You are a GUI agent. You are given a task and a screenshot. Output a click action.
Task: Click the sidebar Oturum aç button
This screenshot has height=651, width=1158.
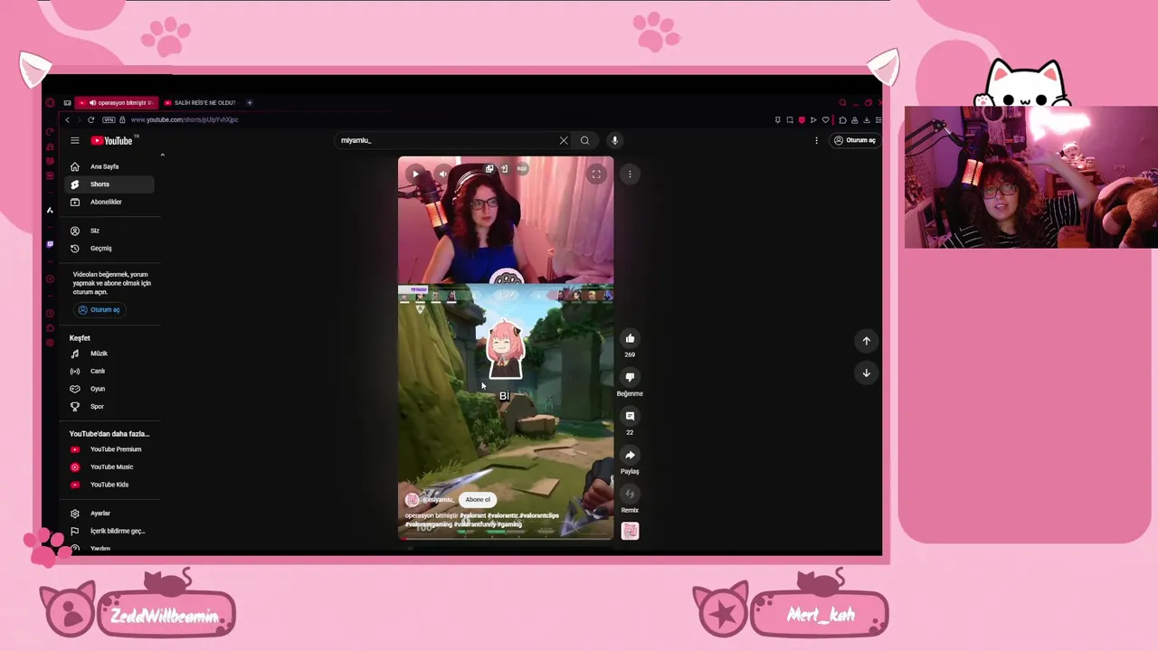click(x=99, y=309)
